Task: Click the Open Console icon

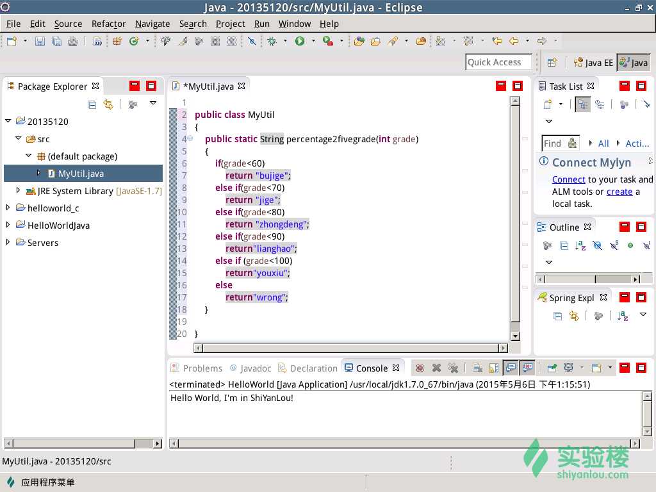Action: (x=596, y=368)
